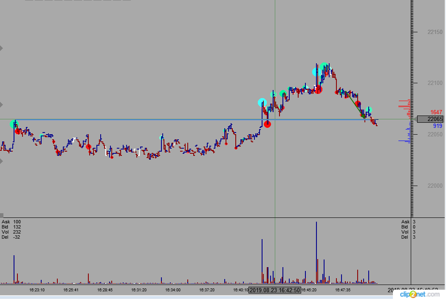Click the red circle marker above the 16:28 time area

coord(88,147)
